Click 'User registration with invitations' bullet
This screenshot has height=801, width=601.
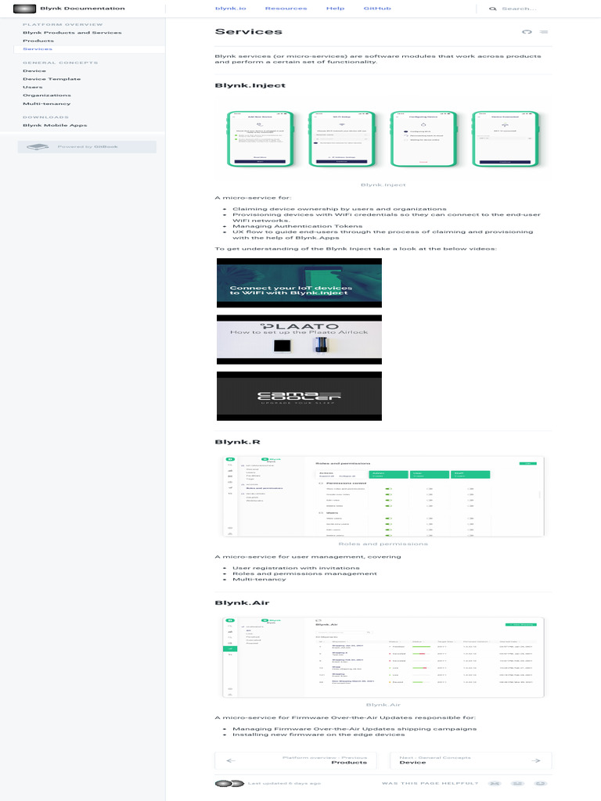click(x=296, y=568)
